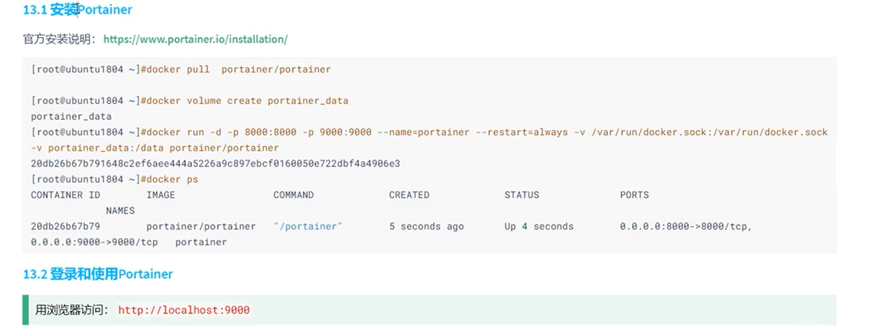Select the 13.1 安装Portainer heading
This screenshot has height=331, width=875.
point(78,10)
